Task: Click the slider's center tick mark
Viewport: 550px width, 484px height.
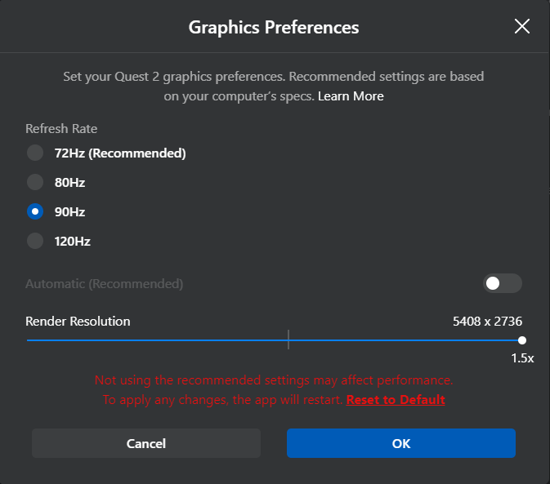Action: click(x=288, y=340)
